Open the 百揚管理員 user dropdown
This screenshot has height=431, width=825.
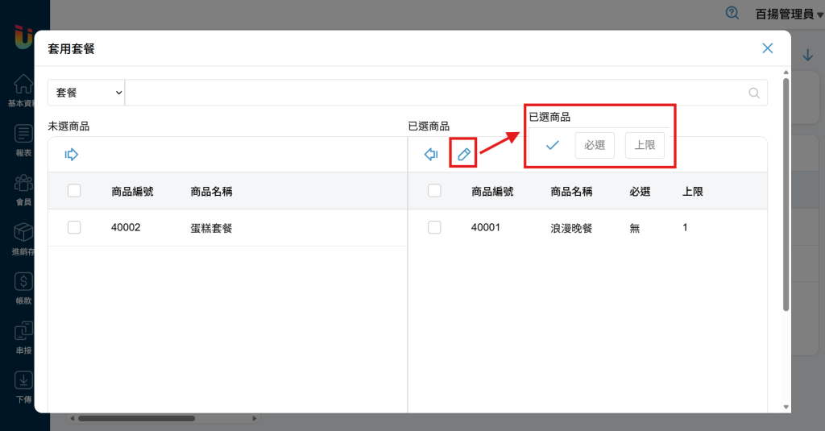coord(789,13)
